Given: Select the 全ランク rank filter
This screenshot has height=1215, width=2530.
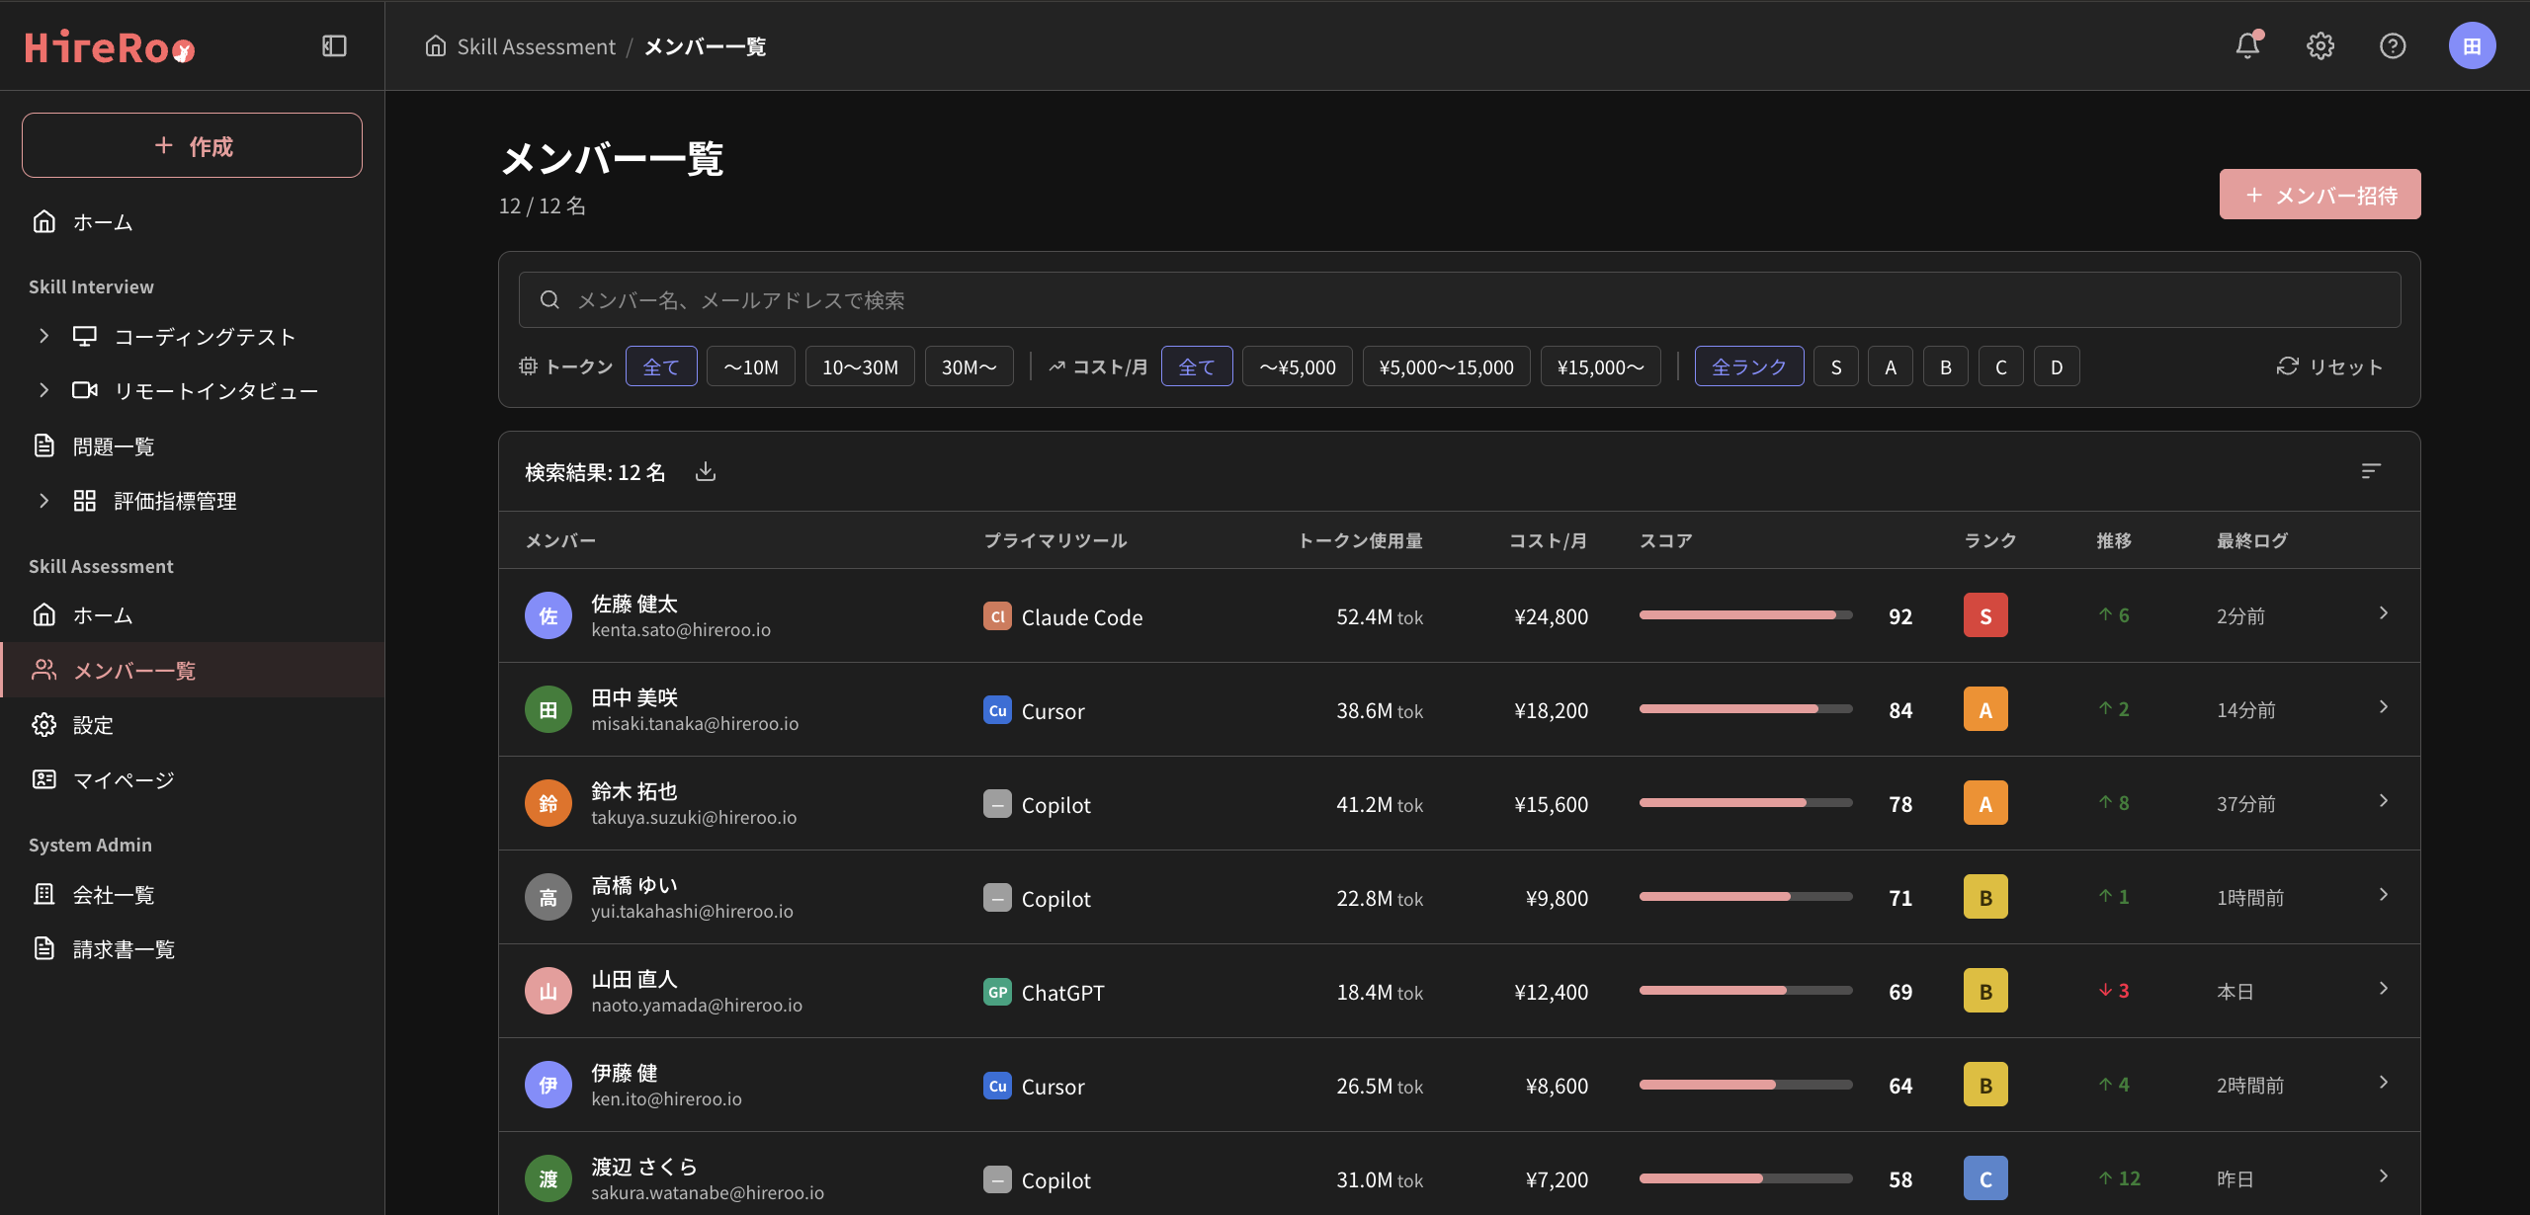Looking at the screenshot, I should 1748,366.
